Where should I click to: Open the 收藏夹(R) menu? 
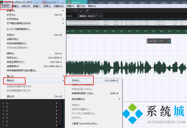[x=58, y=6]
